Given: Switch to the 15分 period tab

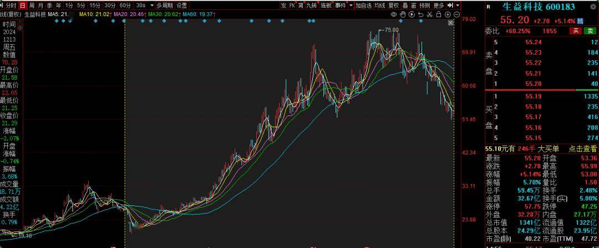Looking at the screenshot, I should click(95, 6).
